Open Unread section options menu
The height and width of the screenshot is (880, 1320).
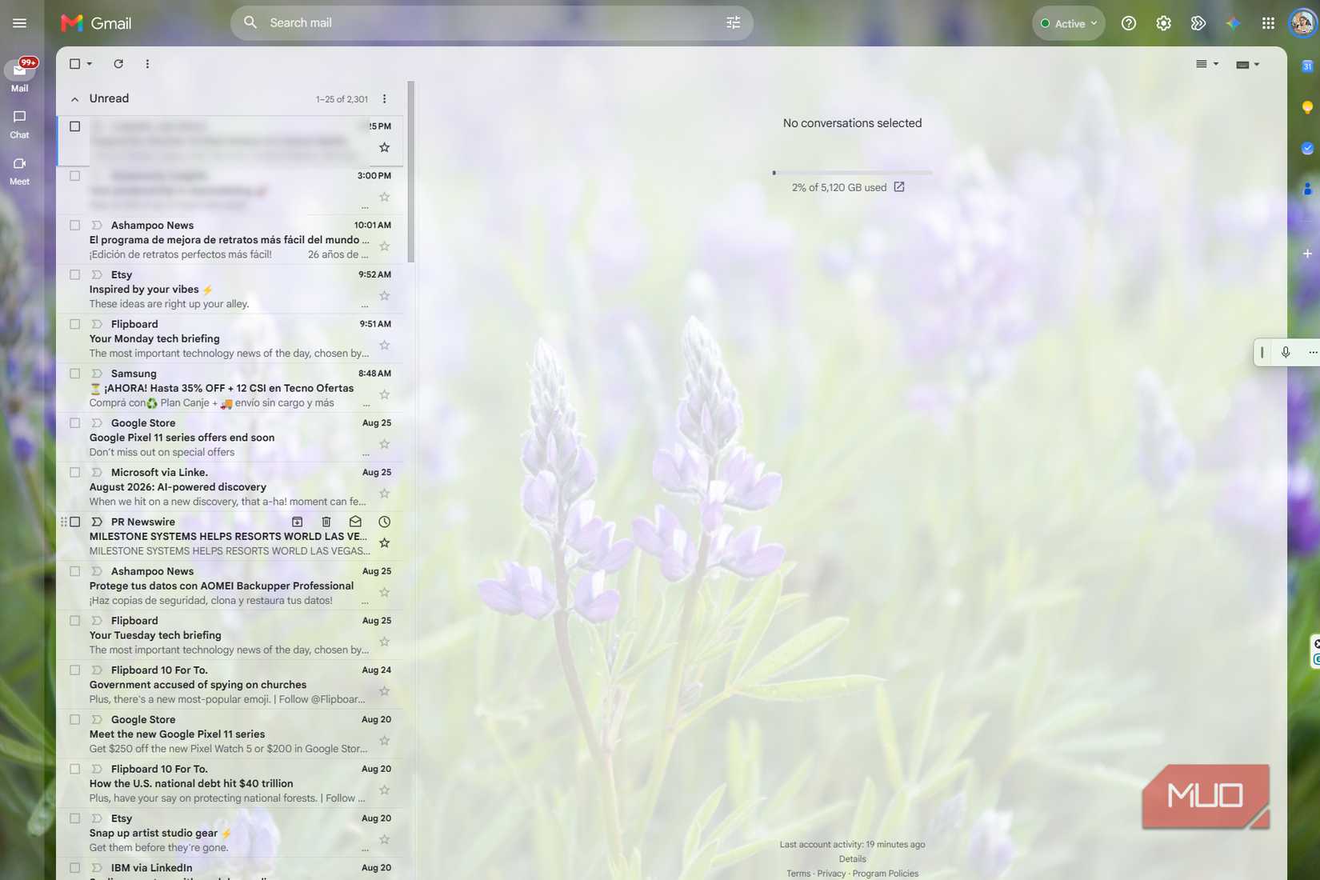coord(384,99)
